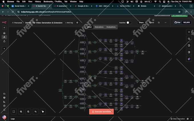This screenshot has height=121, width=194.
Task: Click the share/upload icon in left sidebar
Action: pos(4,41)
